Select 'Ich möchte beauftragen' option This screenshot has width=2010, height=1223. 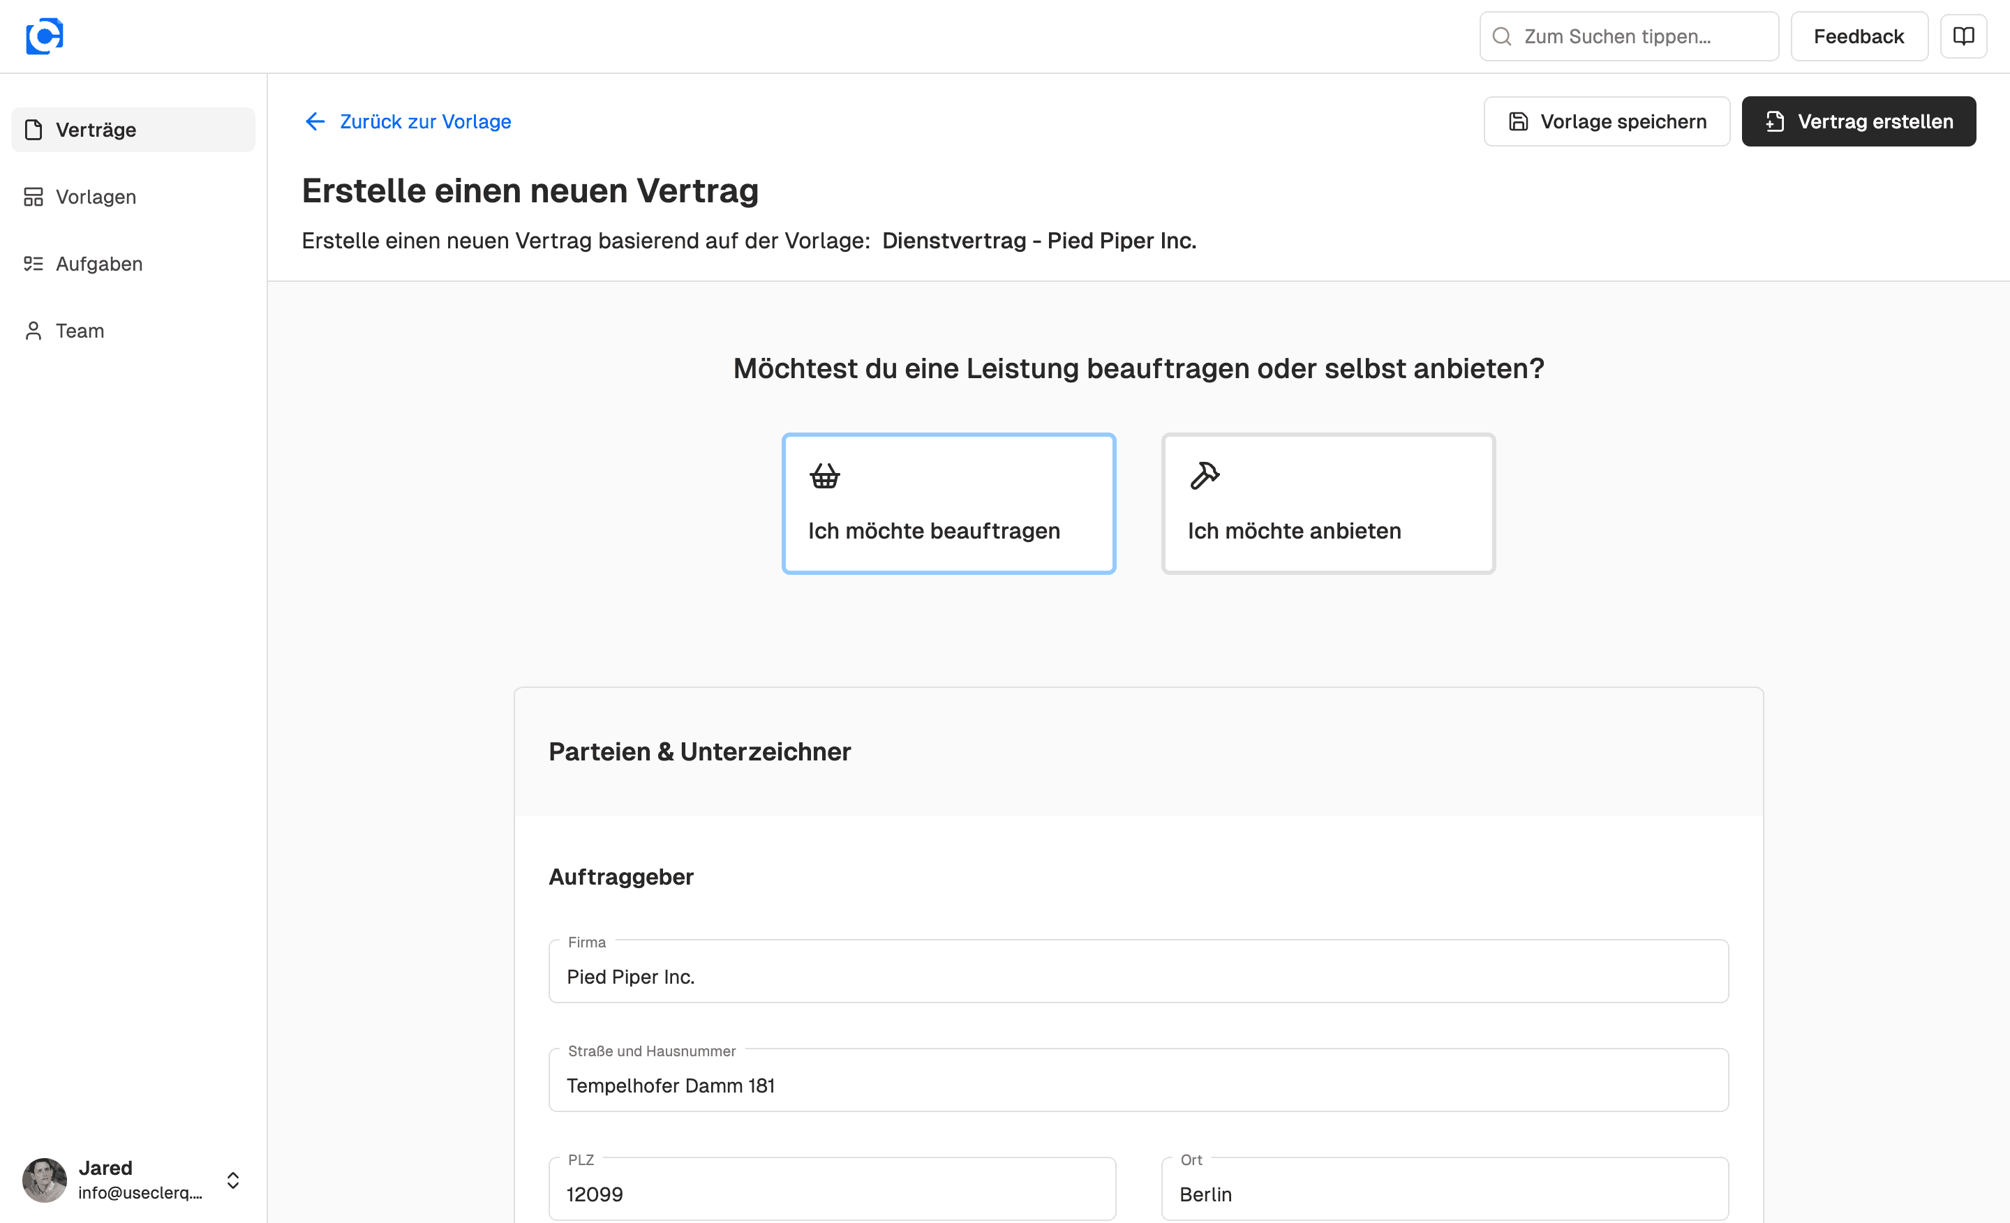click(948, 504)
